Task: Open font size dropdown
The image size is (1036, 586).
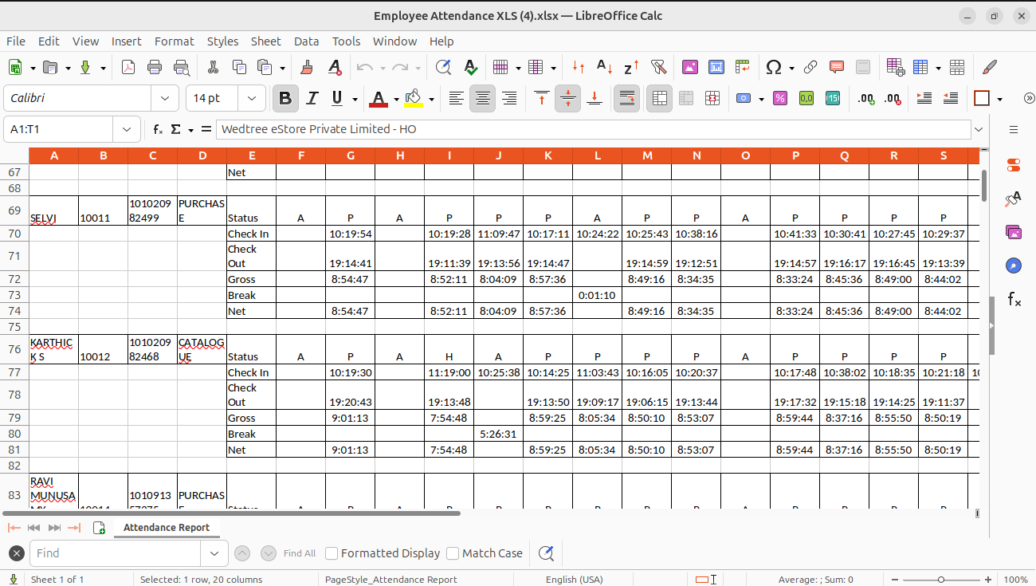Action: pyautogui.click(x=252, y=98)
